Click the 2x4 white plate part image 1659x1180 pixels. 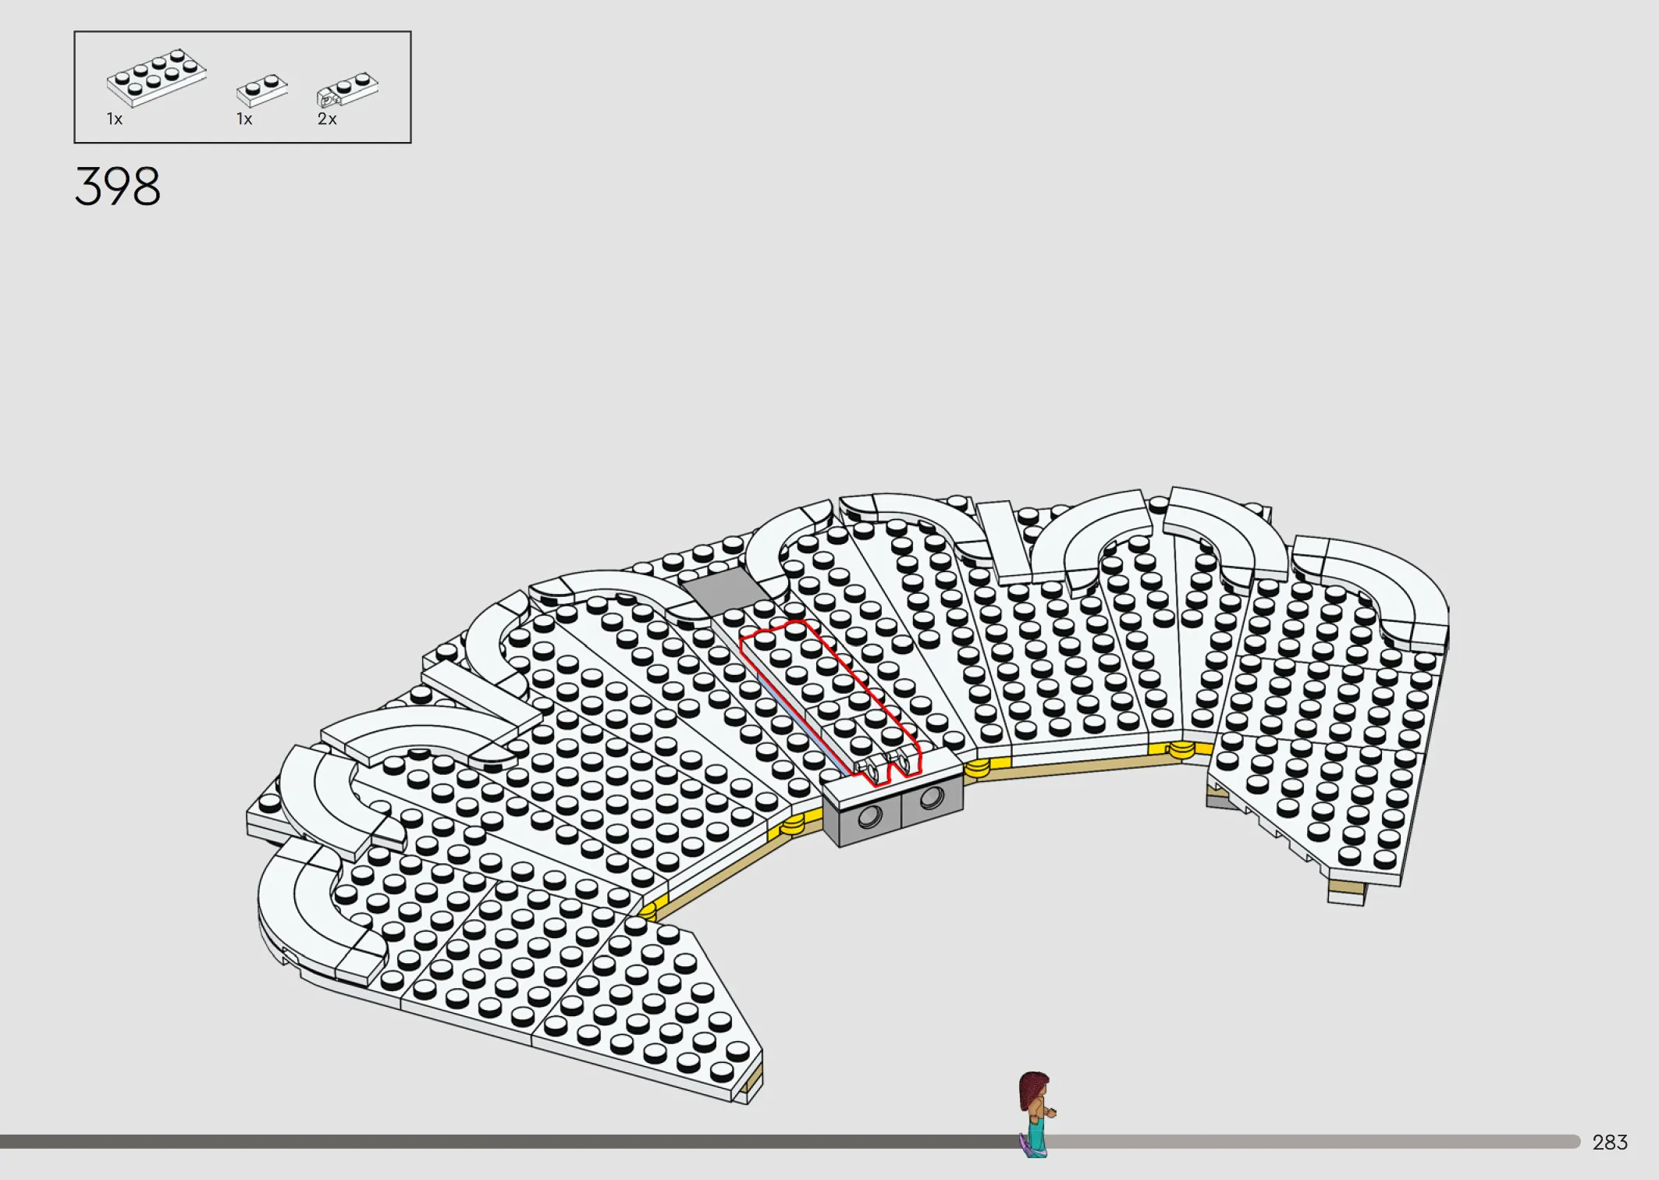point(157,77)
